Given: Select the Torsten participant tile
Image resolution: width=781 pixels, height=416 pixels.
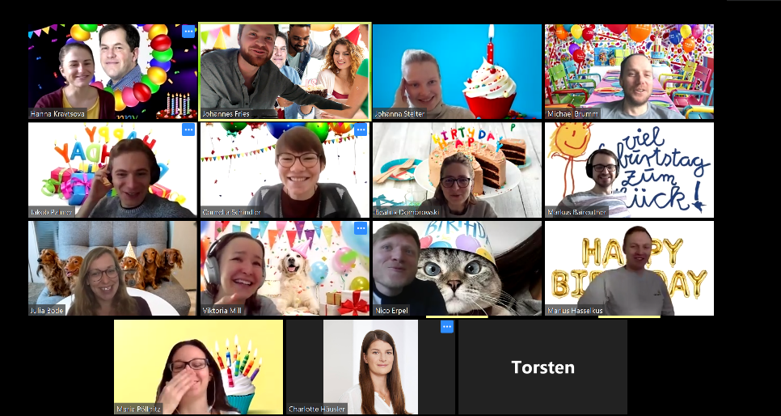Looking at the screenshot, I should (x=543, y=367).
